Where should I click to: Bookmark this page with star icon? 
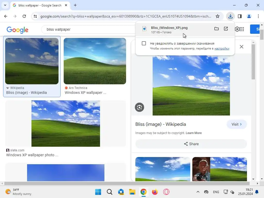point(218,16)
